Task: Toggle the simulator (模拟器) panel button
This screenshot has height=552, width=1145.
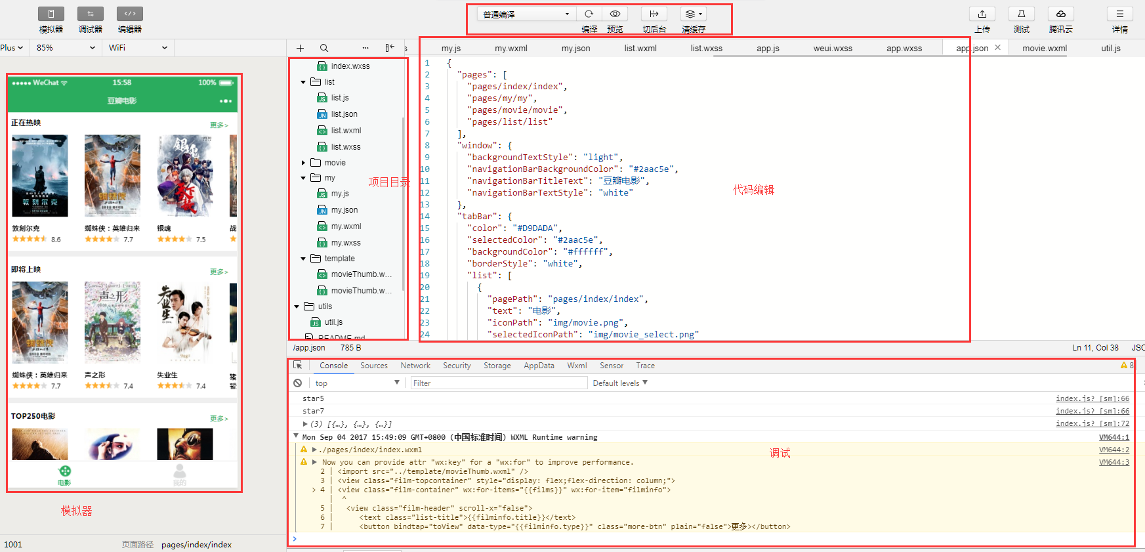Action: click(51, 14)
